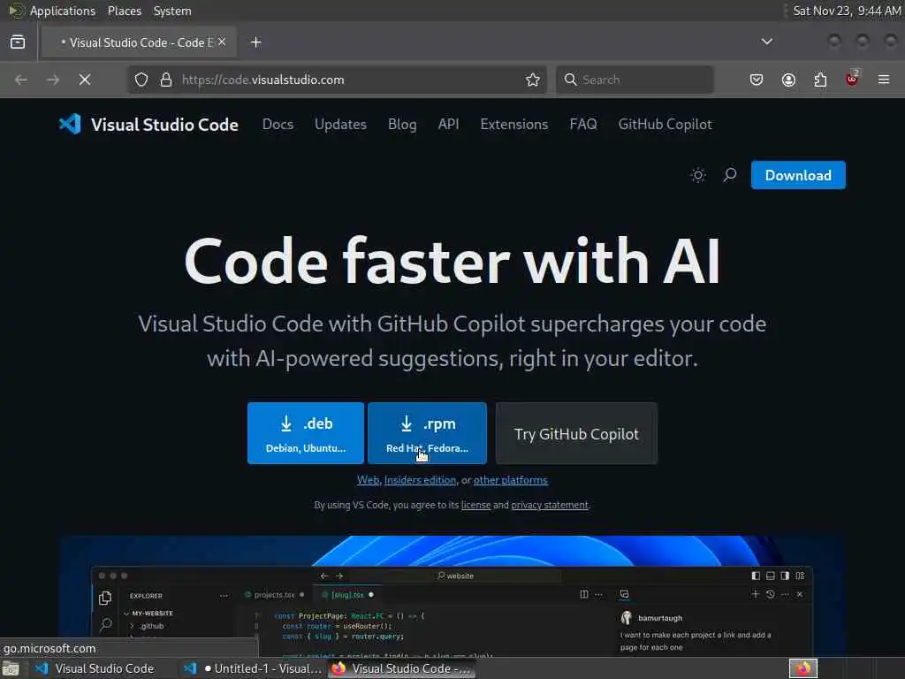905x679 pixels.
Task: Close the Visual Studio Code browser tab
Action: tap(222, 42)
